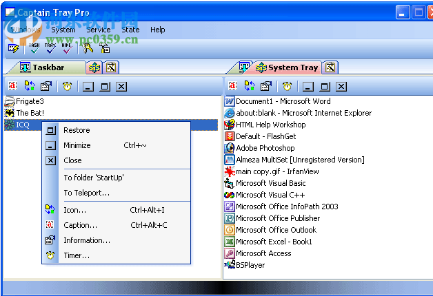
Task: Click the keys icon in main toolbar
Action: pyautogui.click(x=88, y=48)
